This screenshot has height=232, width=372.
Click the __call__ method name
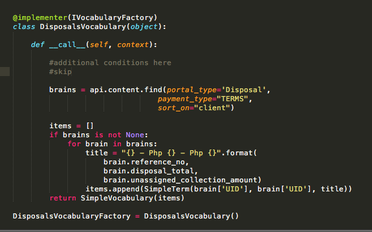[67, 44]
